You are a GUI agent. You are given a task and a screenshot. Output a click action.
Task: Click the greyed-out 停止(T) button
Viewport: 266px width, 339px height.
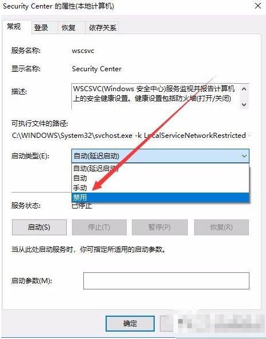coord(99,227)
